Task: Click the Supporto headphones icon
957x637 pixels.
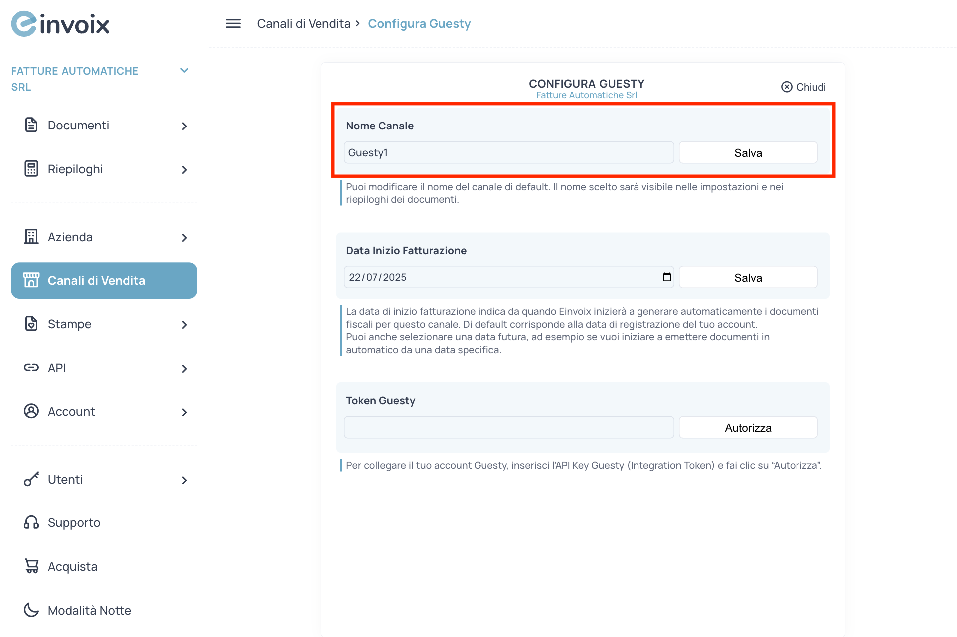Action: click(x=31, y=522)
